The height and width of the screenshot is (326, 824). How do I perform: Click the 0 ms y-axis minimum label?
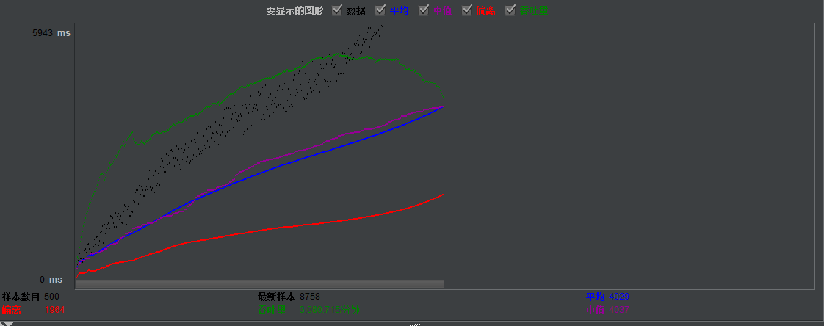pyautogui.click(x=51, y=280)
